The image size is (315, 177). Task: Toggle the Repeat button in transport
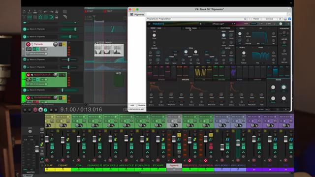[46, 110]
